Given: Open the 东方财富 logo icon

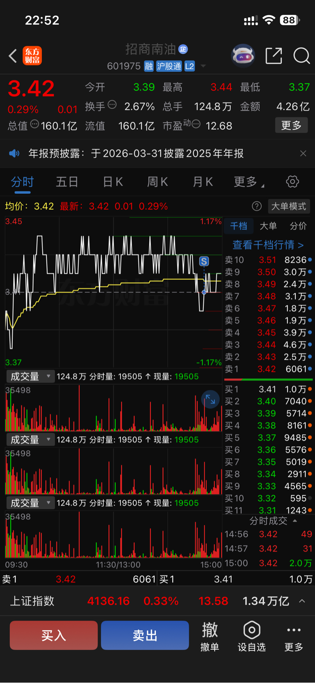Looking at the screenshot, I should pyautogui.click(x=32, y=56).
